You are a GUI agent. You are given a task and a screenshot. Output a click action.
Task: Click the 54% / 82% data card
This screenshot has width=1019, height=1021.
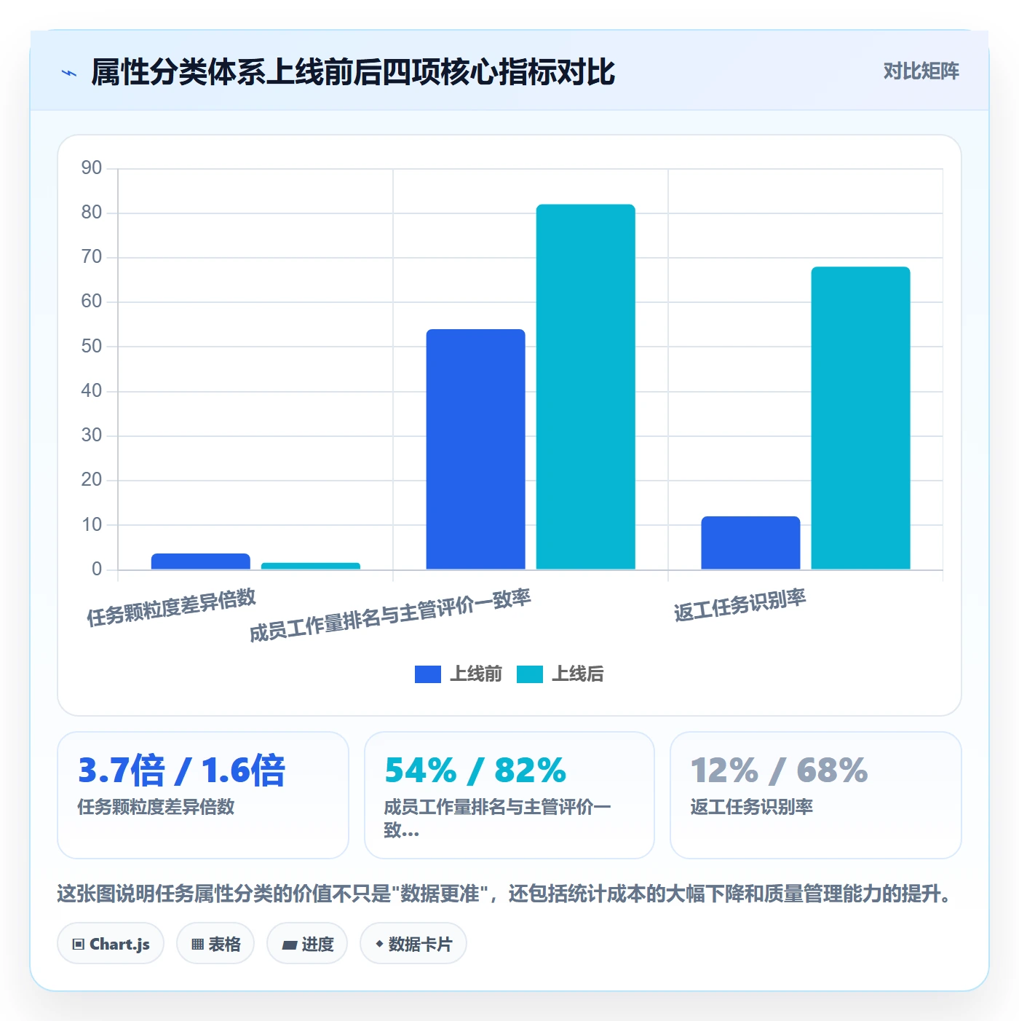(509, 795)
